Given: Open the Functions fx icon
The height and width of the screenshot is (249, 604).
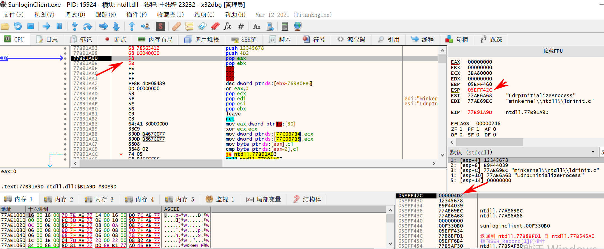Looking at the screenshot, I should pos(227,26).
